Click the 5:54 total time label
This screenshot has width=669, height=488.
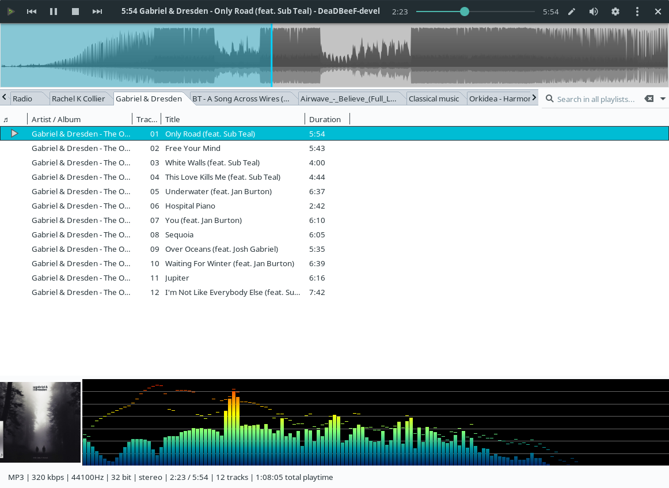[551, 12]
